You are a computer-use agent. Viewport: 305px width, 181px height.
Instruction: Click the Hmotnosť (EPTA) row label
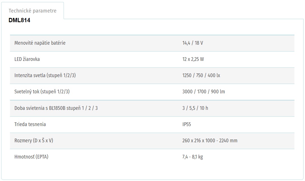tap(31, 157)
